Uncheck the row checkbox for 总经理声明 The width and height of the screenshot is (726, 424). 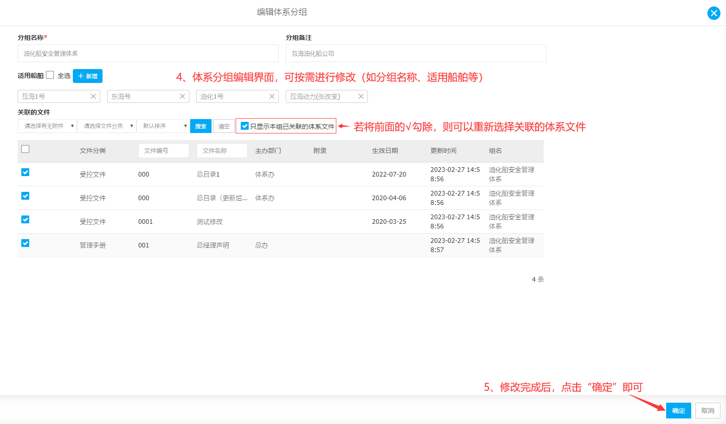pos(26,243)
